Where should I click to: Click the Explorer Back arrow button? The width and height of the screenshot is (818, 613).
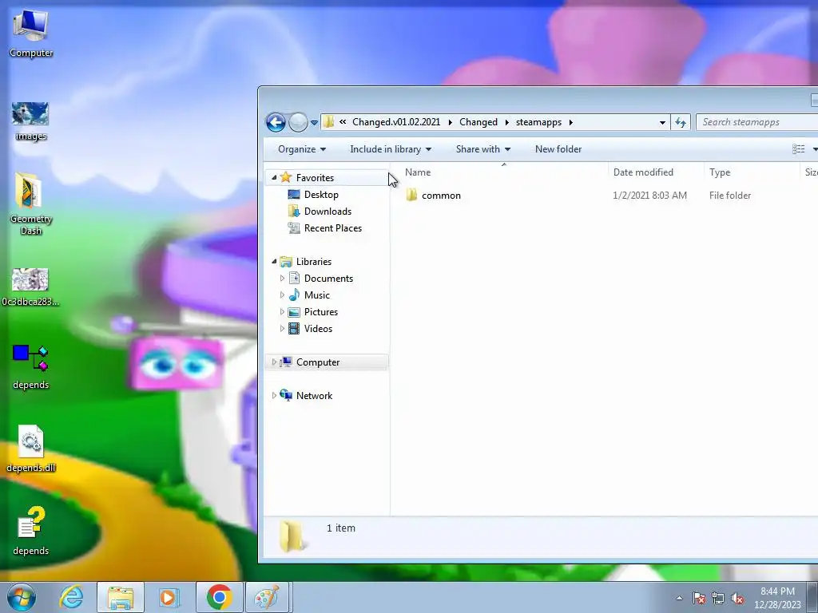coord(276,122)
